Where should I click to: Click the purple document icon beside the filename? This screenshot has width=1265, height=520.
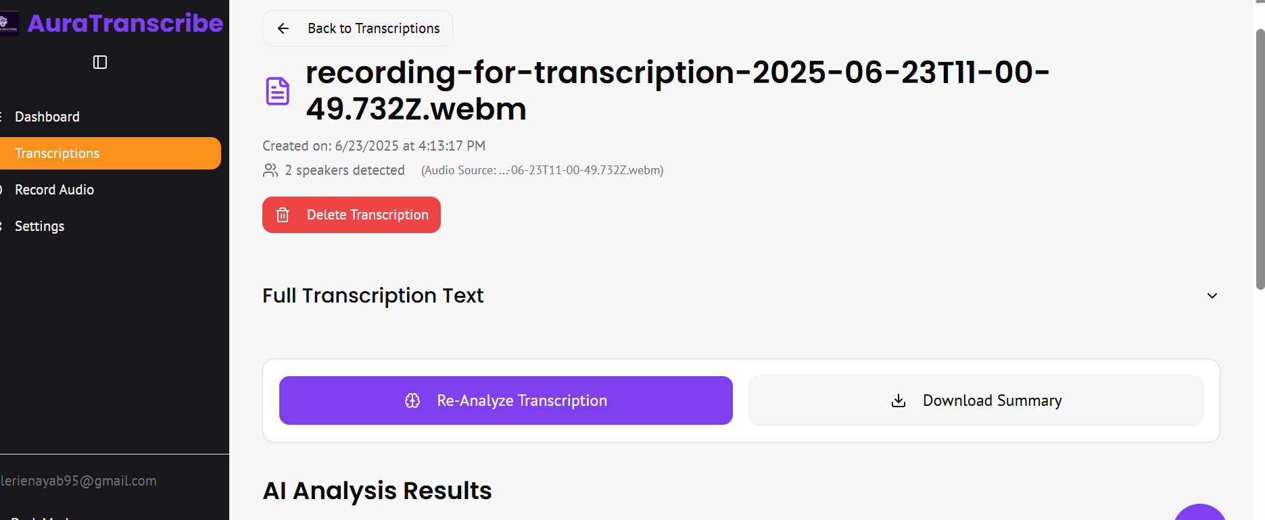tap(277, 91)
